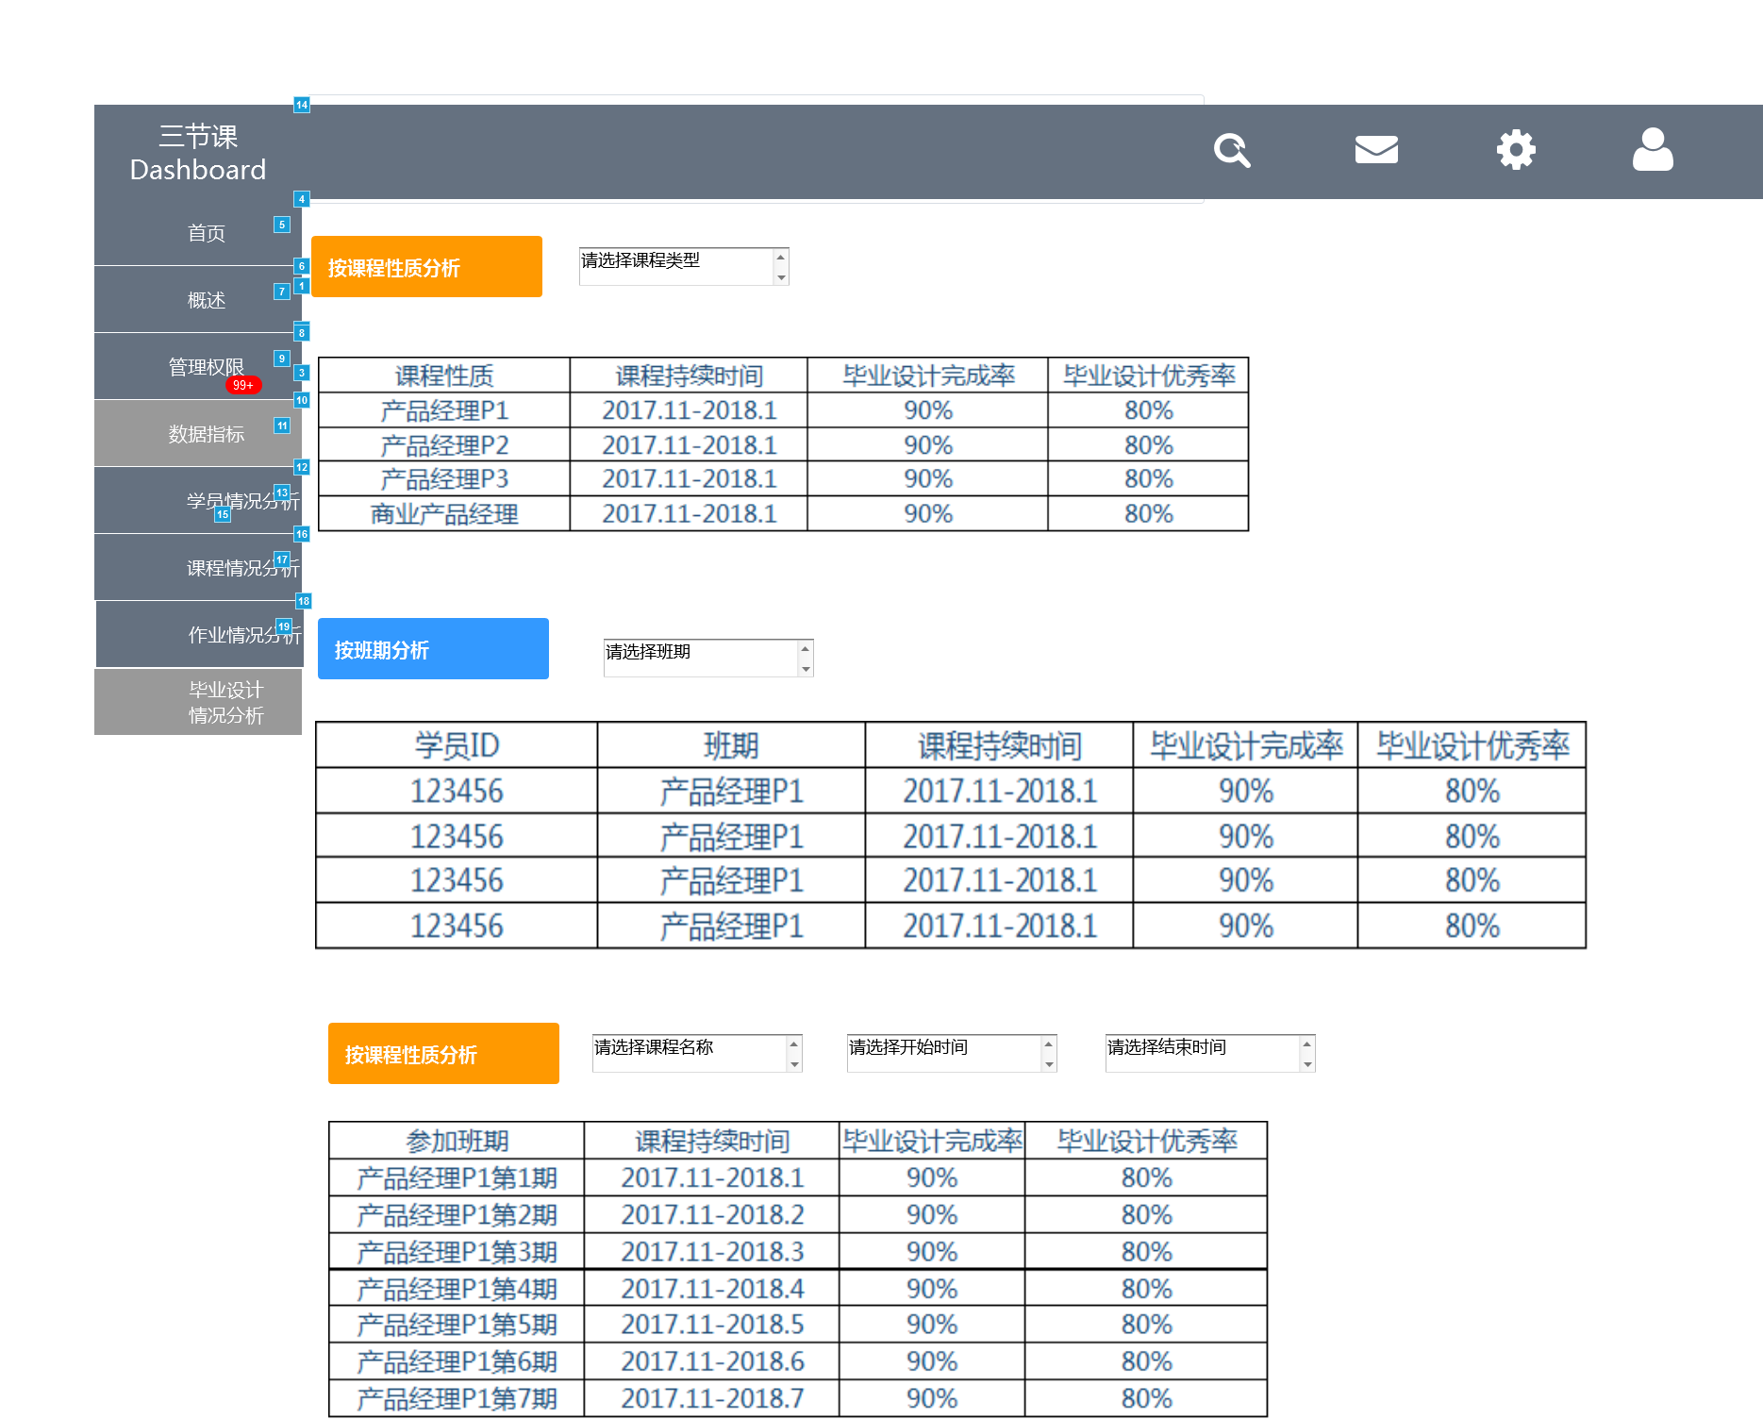Click the 产品经理P1第7期 row cell
Screen dimensions: 1763x1419
457,1398
